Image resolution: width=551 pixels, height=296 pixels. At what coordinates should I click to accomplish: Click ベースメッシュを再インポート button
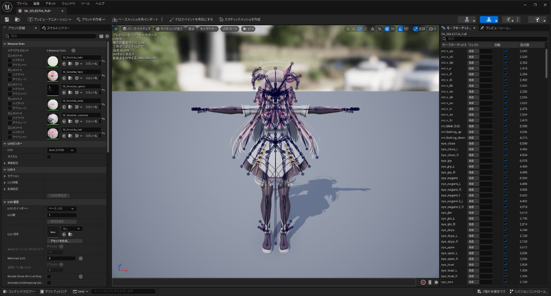[x=135, y=19]
